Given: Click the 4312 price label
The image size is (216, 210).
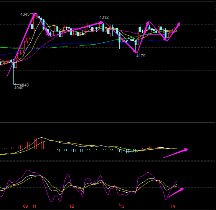Looking at the screenshot, I should [x=104, y=17].
